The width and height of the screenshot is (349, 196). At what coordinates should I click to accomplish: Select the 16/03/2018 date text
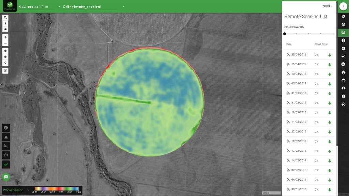tap(299, 112)
